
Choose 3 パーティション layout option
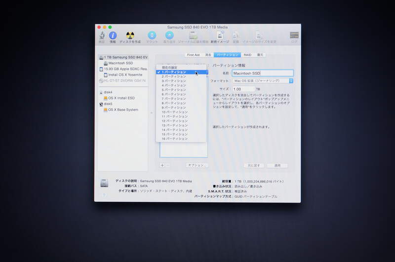point(181,81)
